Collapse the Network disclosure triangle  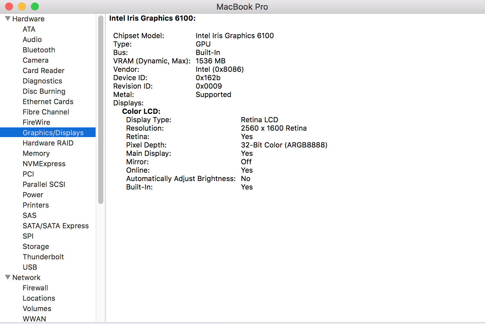click(8, 277)
